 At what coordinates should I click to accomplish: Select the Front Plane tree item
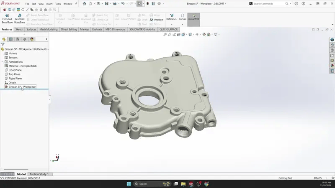click(x=15, y=70)
